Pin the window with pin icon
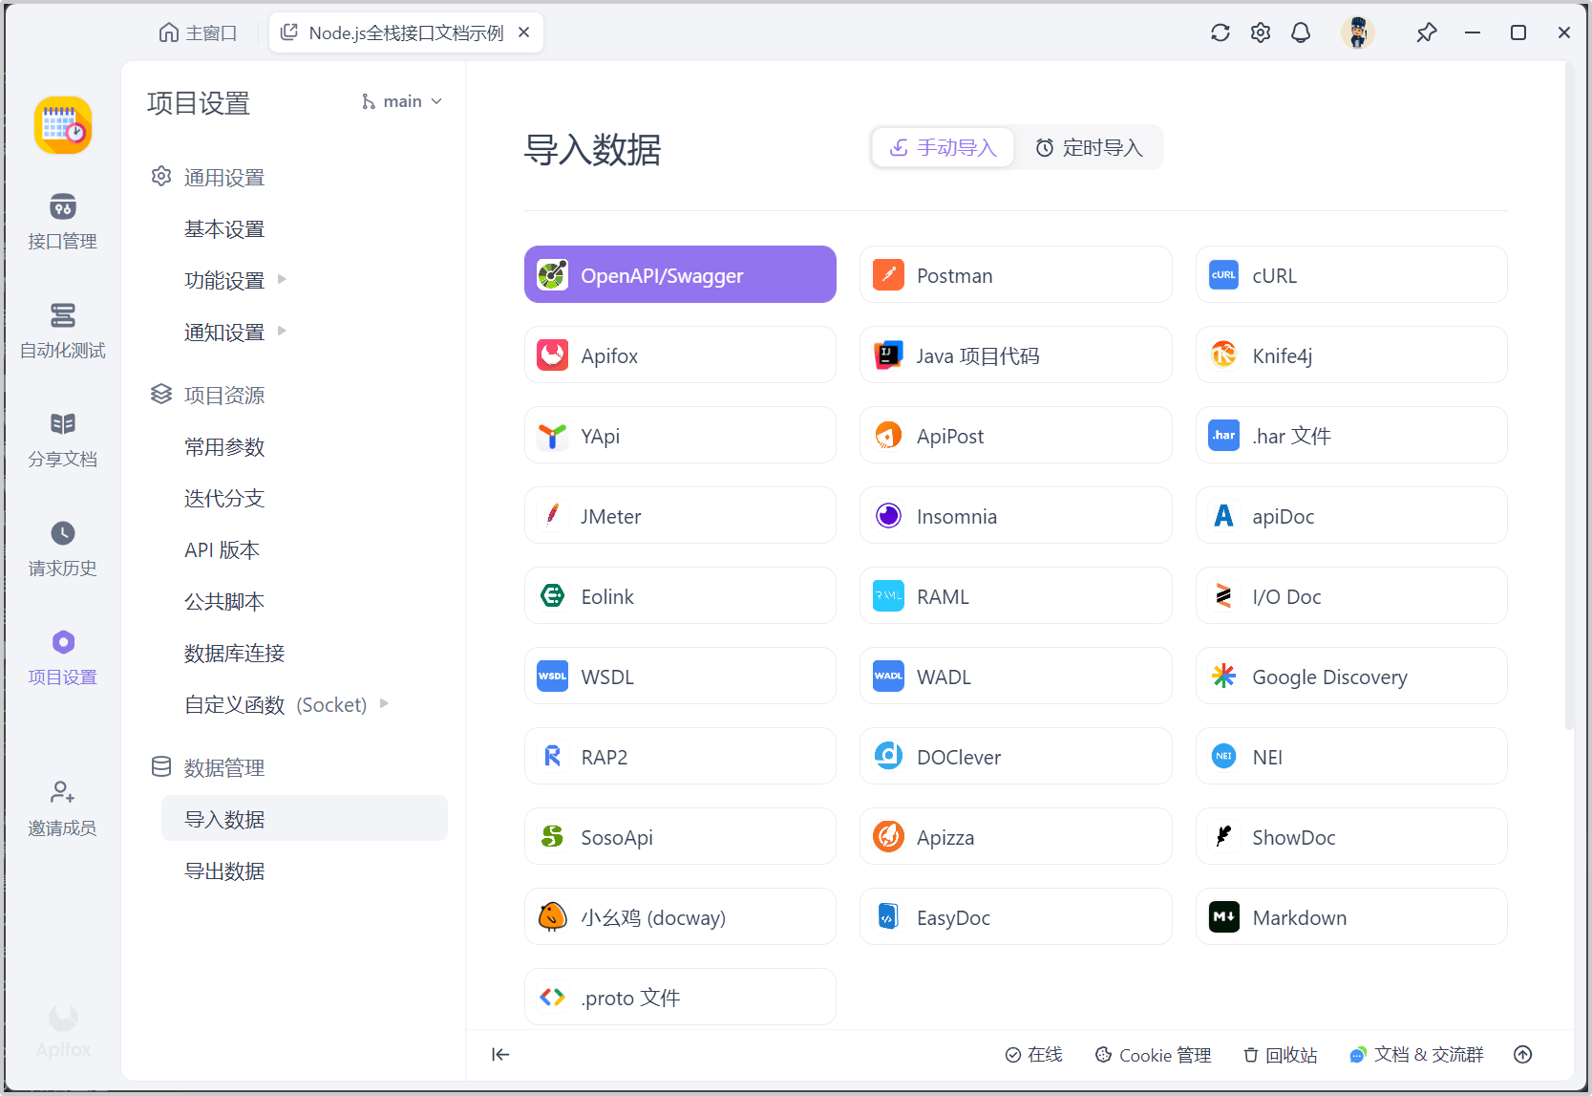Screen dimensions: 1592x1096 (x=1427, y=32)
